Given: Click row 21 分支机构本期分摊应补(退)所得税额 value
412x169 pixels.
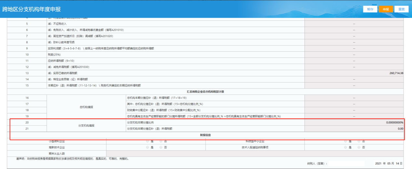Looking at the screenshot, I should 354,129.
